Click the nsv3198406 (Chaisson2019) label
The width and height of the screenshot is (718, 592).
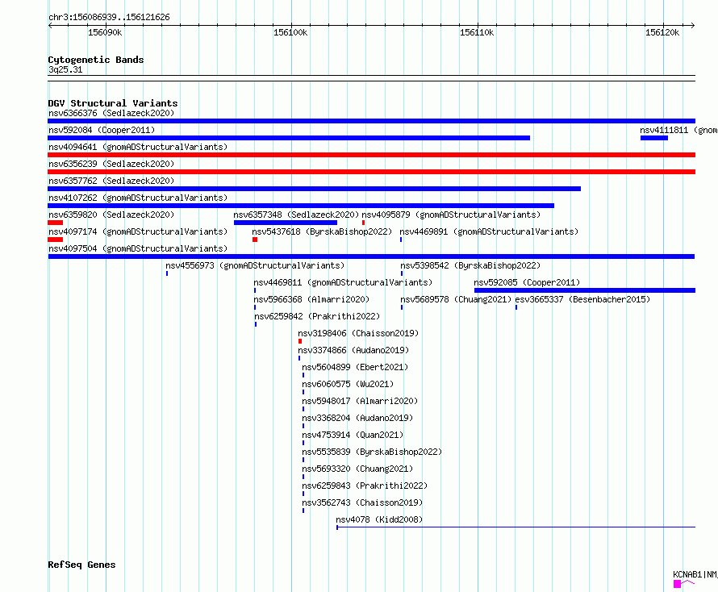358,333
